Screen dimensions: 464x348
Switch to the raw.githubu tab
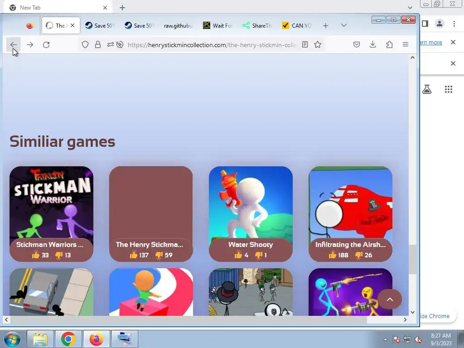(x=178, y=26)
